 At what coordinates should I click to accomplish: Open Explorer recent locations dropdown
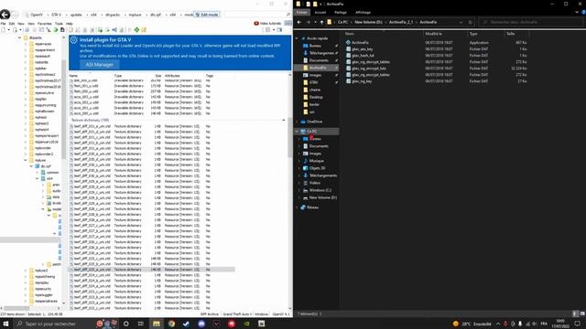point(315,22)
